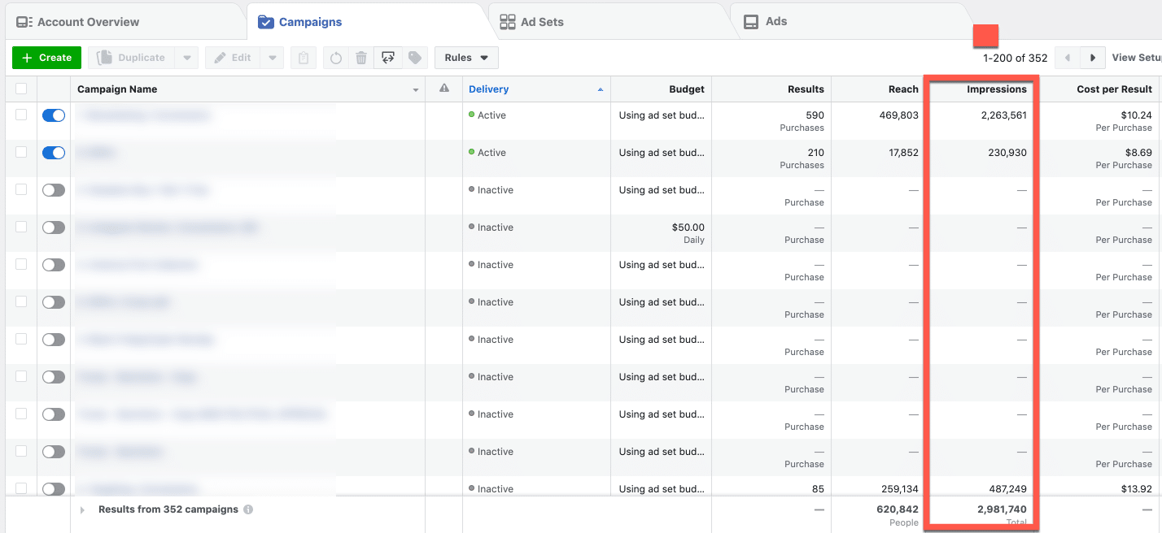Viewport: 1162px width, 533px height.
Task: Click the info icon beside Results from 352 campaigns
Action: point(248,510)
